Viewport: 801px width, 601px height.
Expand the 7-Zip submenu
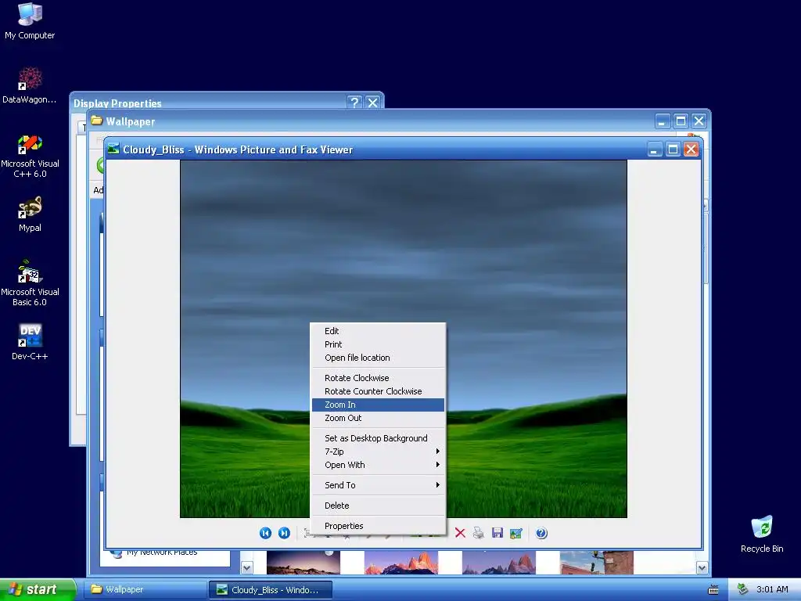[x=378, y=452]
